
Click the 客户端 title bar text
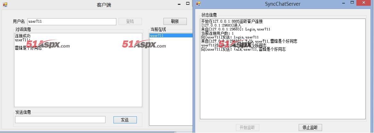104,5
